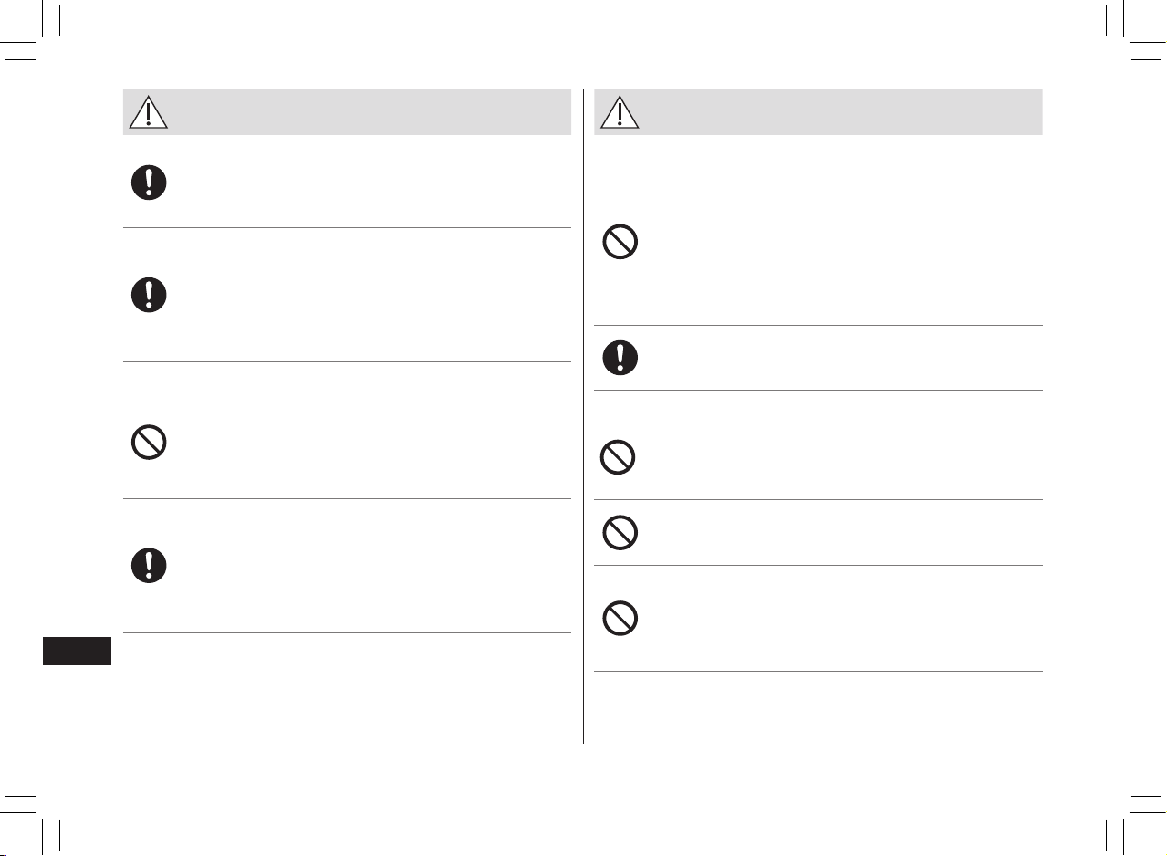1167x856 pixels.
Task: Click the bottommost prohibition icon in right column
Action: (x=620, y=619)
